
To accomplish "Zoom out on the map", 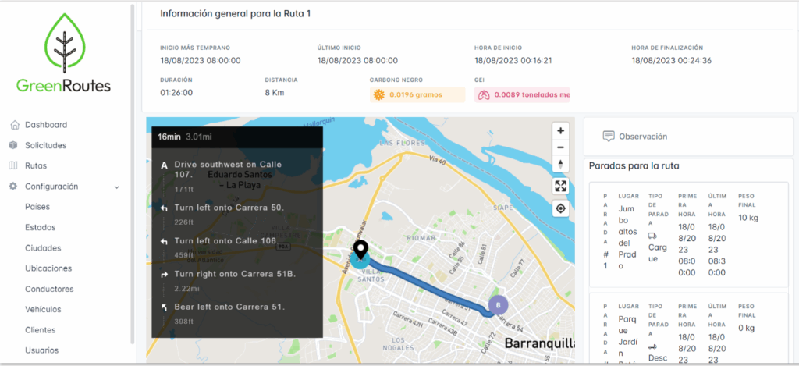I will tap(560, 147).
